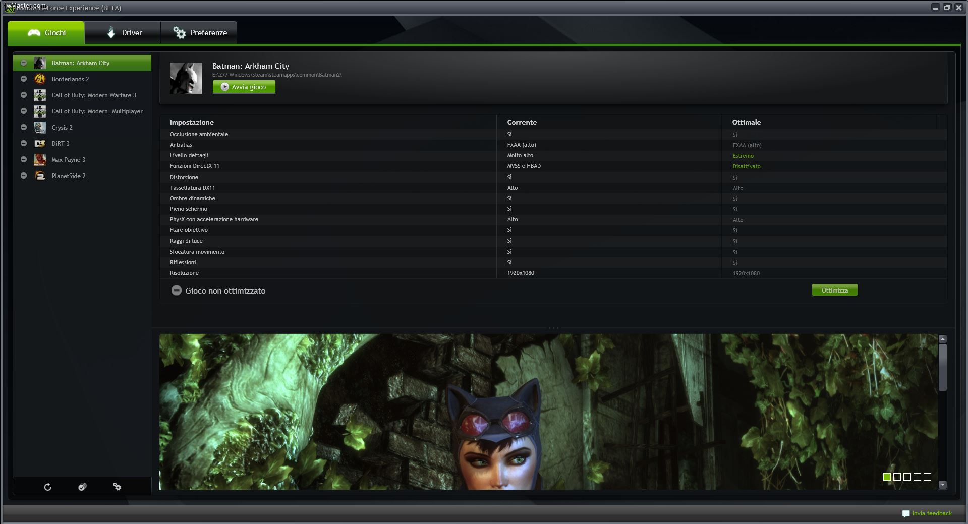Click minus status icon next to Call of Duty Multiplayer

[x=23, y=111]
